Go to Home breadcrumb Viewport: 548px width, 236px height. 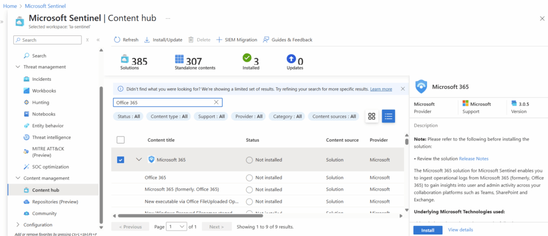point(10,6)
